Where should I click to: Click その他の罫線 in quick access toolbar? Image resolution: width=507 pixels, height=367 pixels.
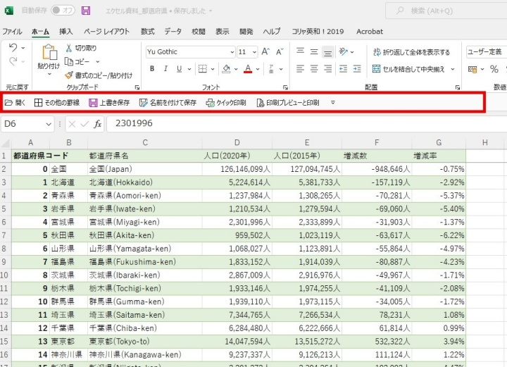click(57, 103)
